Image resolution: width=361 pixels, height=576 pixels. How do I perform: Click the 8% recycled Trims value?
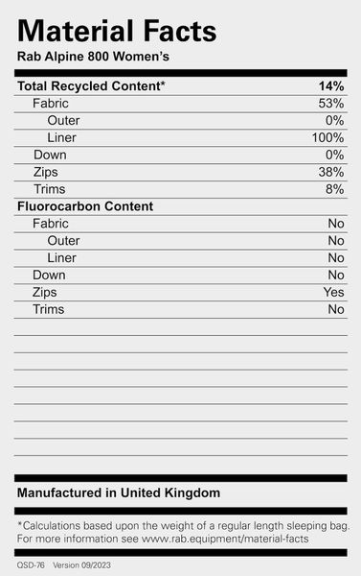(x=334, y=189)
